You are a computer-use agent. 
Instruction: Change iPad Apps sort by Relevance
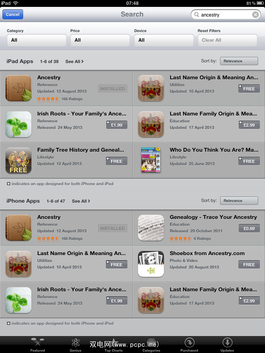239,61
